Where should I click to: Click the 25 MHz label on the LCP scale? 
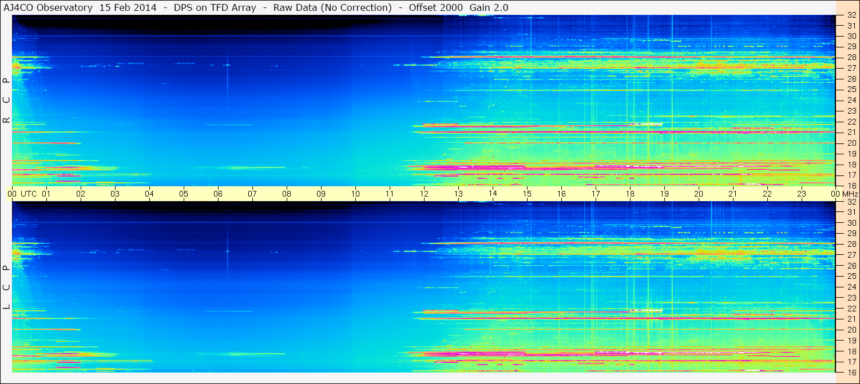(x=851, y=277)
